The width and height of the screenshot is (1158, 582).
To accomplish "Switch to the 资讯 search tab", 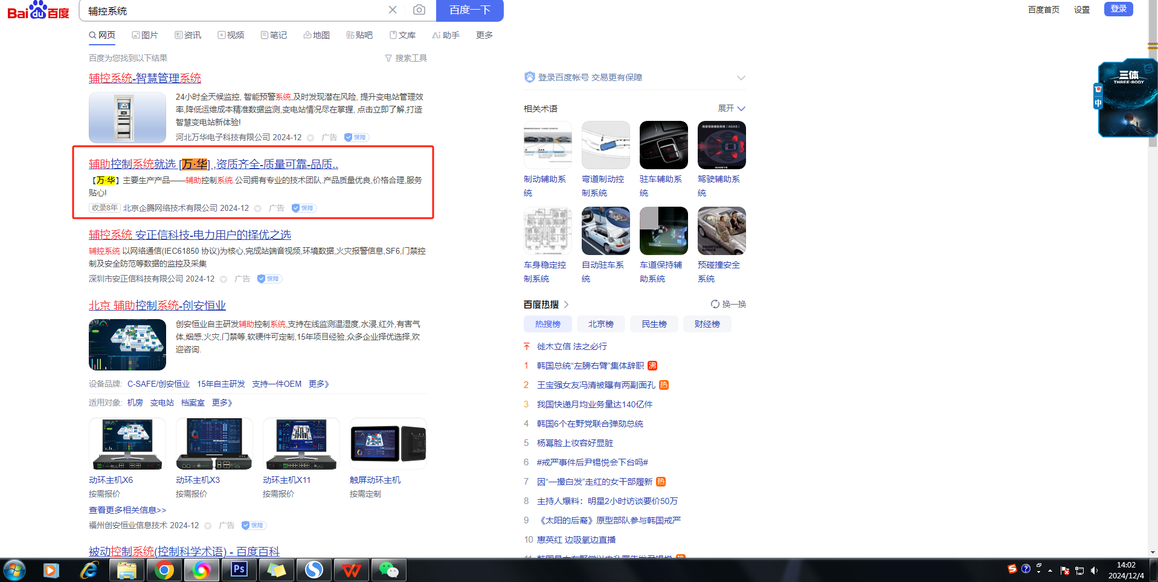I will [x=188, y=35].
